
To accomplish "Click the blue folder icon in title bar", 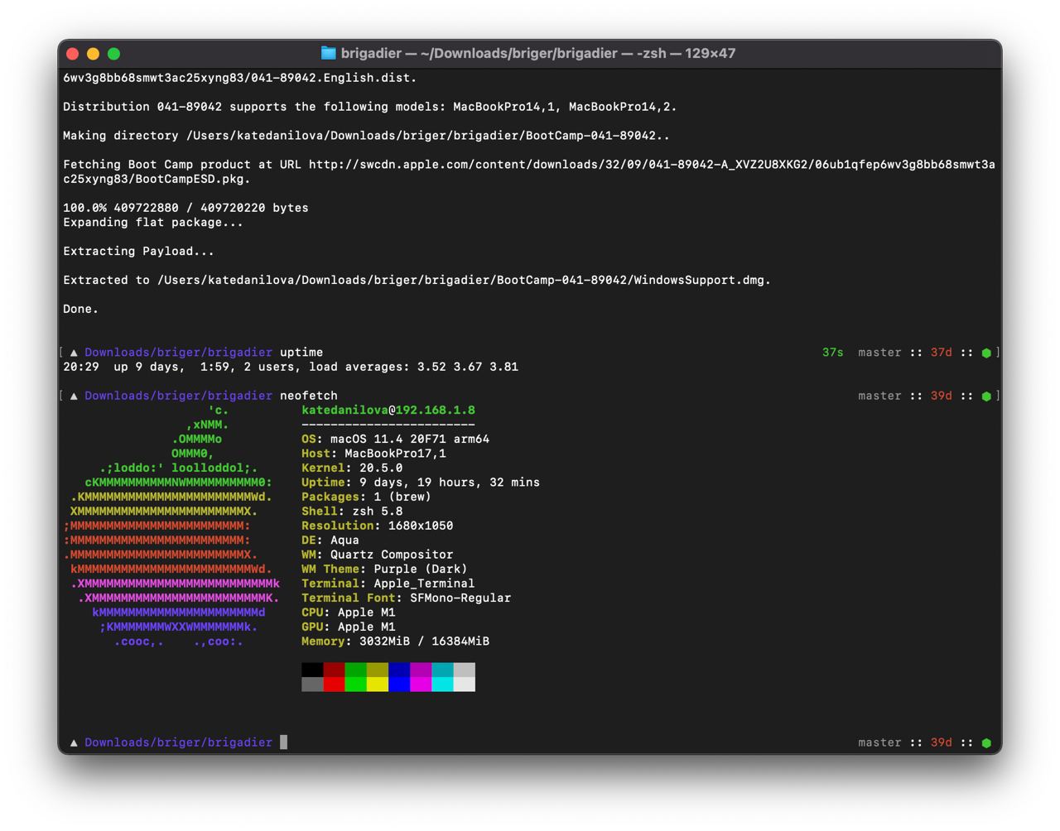I will (x=328, y=53).
